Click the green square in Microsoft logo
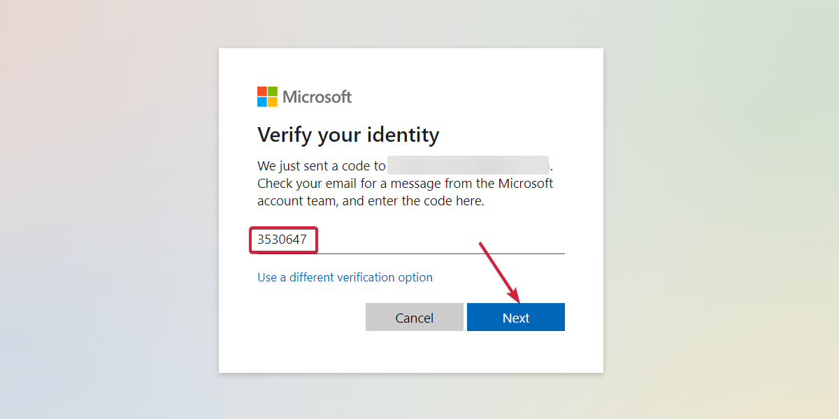Image resolution: width=839 pixels, height=419 pixels. (x=273, y=91)
